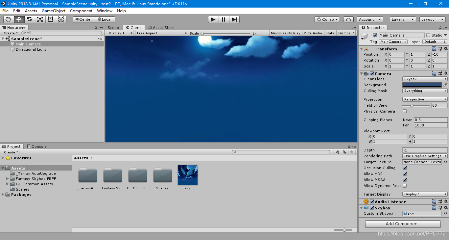Enable Allow Dynamic Resolution checkbox
This screenshot has height=240, width=449.
point(405,186)
